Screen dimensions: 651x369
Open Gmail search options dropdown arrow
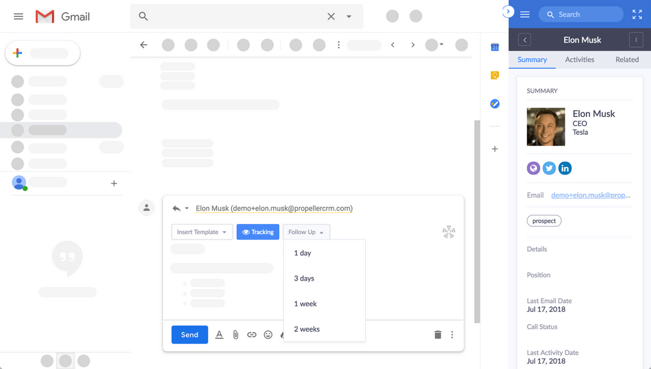(x=348, y=16)
